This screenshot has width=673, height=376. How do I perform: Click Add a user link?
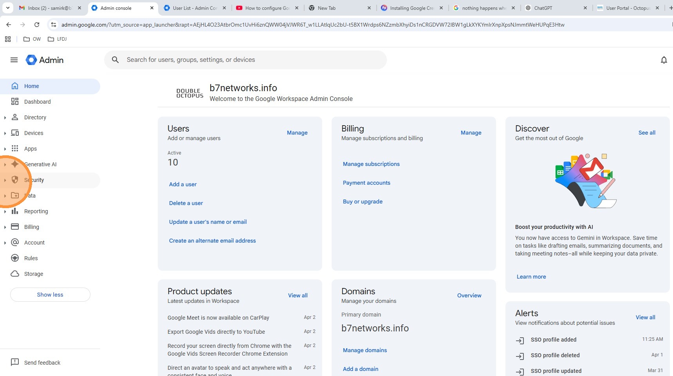183,184
